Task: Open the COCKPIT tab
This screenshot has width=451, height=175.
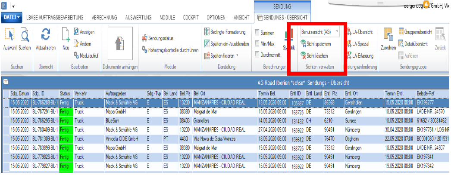Action: (191, 18)
